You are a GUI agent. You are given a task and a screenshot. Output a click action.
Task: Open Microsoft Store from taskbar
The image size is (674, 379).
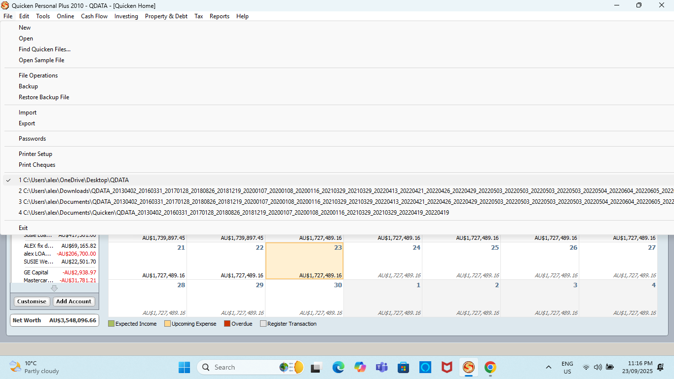(x=403, y=367)
